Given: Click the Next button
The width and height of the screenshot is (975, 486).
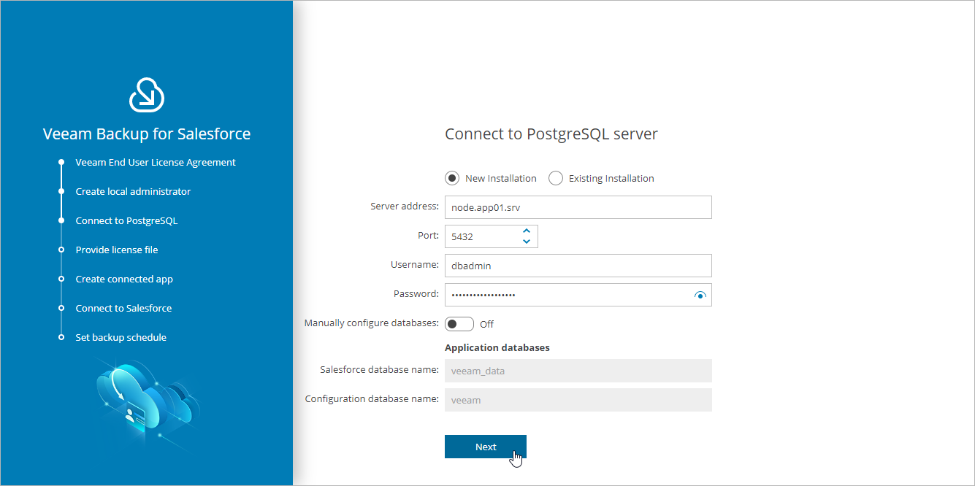Looking at the screenshot, I should (x=486, y=447).
